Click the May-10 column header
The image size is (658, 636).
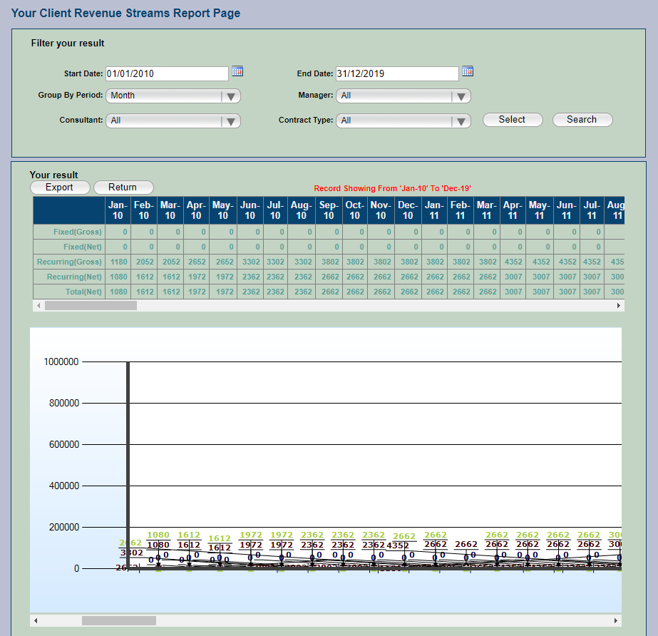(x=223, y=210)
